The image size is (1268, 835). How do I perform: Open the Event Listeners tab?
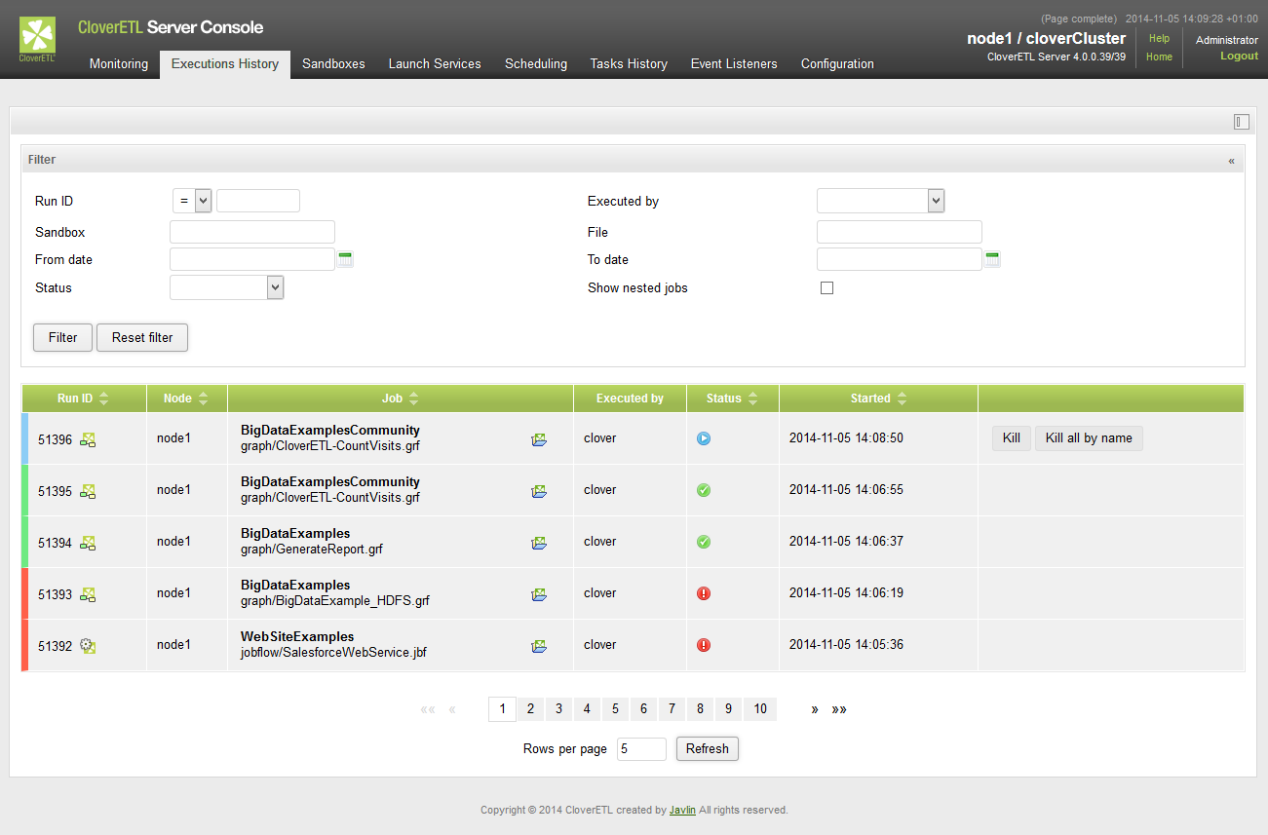click(734, 64)
